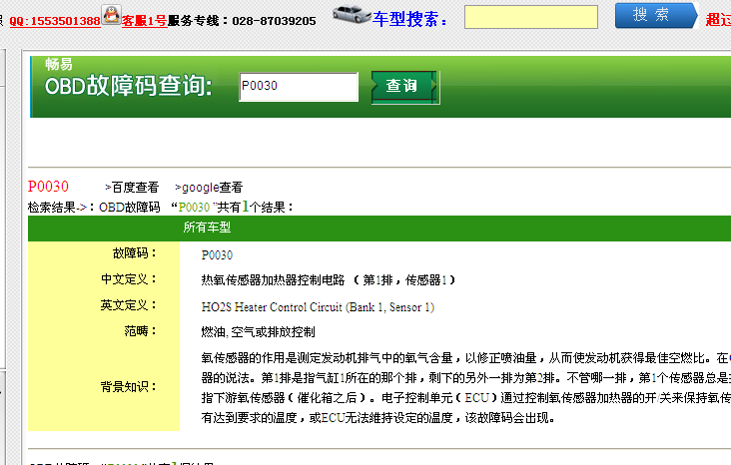Click the OBD code field containing P0030
This screenshot has width=731, height=465.
[299, 87]
